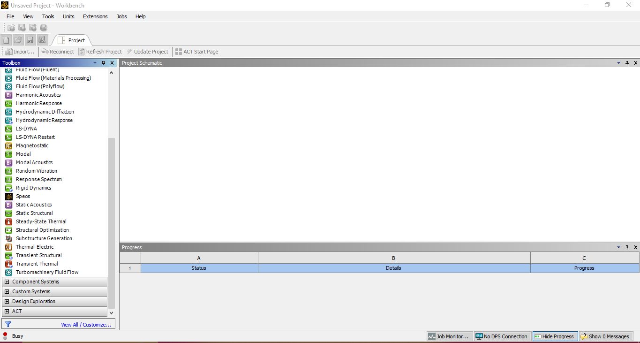640x343 pixels.
Task: Click the Toolbox vertical scrollbar thumb
Action: point(111,222)
